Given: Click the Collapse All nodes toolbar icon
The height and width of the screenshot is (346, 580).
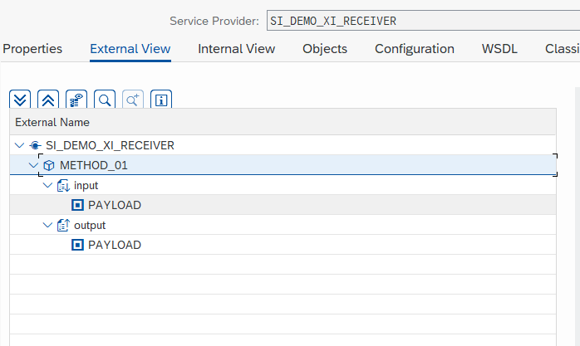Looking at the screenshot, I should (48, 100).
